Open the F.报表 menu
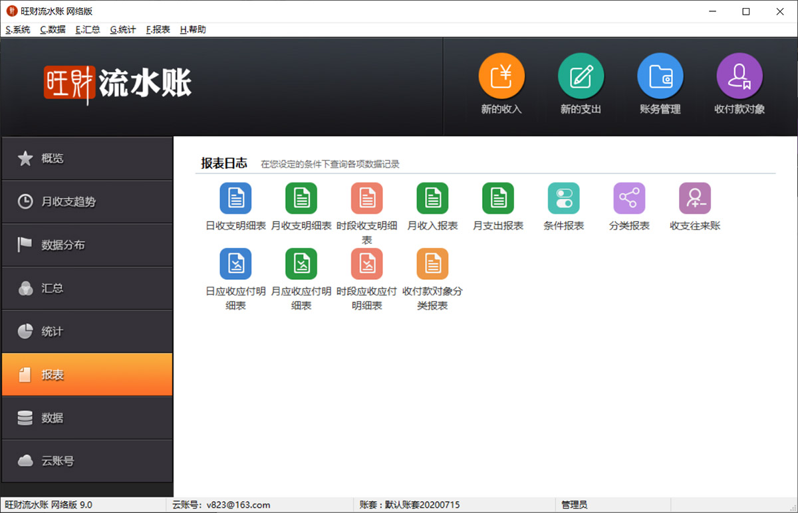The image size is (798, 513). click(x=158, y=30)
